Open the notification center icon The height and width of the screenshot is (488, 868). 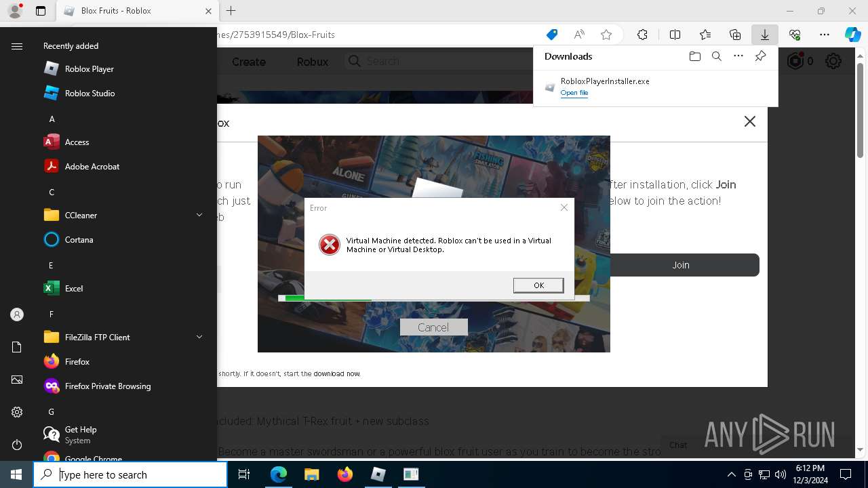tap(846, 474)
